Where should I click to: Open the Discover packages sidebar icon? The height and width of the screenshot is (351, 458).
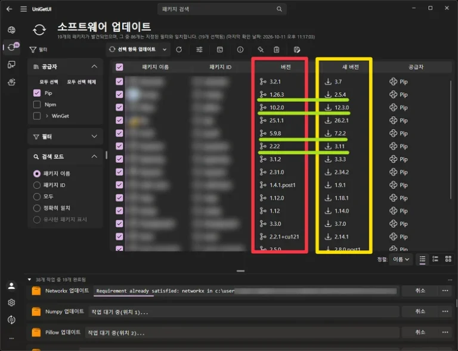[11, 30]
